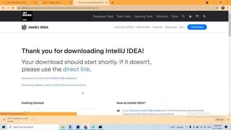
Task: Open Chrome from the taskbar
Action: [x=86, y=127]
